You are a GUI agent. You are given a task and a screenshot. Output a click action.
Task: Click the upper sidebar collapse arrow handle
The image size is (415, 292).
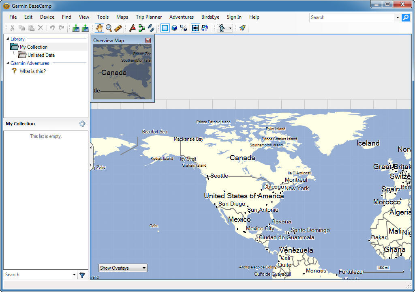91,148
